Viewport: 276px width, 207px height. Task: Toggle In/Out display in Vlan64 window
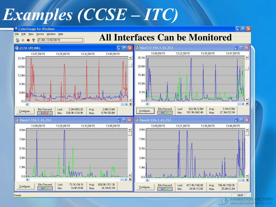[165, 189]
